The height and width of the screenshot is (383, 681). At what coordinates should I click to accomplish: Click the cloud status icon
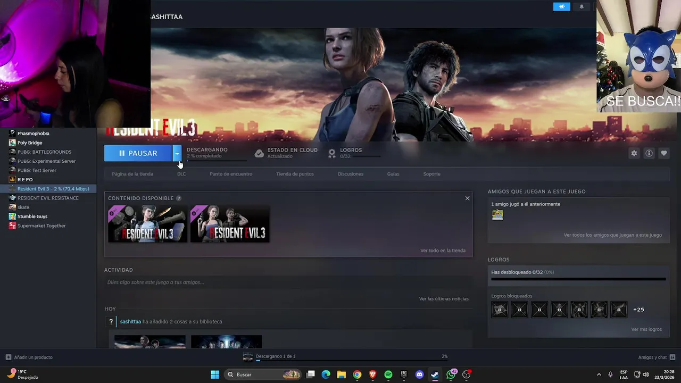pos(259,153)
